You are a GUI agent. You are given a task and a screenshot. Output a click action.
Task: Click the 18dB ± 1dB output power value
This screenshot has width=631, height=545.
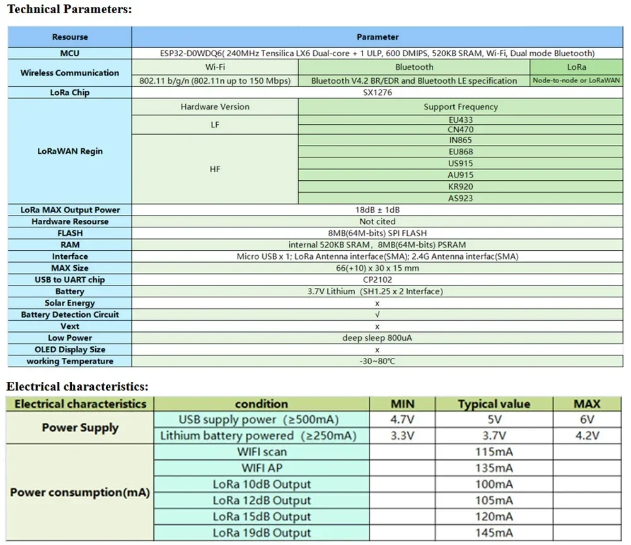click(x=377, y=210)
